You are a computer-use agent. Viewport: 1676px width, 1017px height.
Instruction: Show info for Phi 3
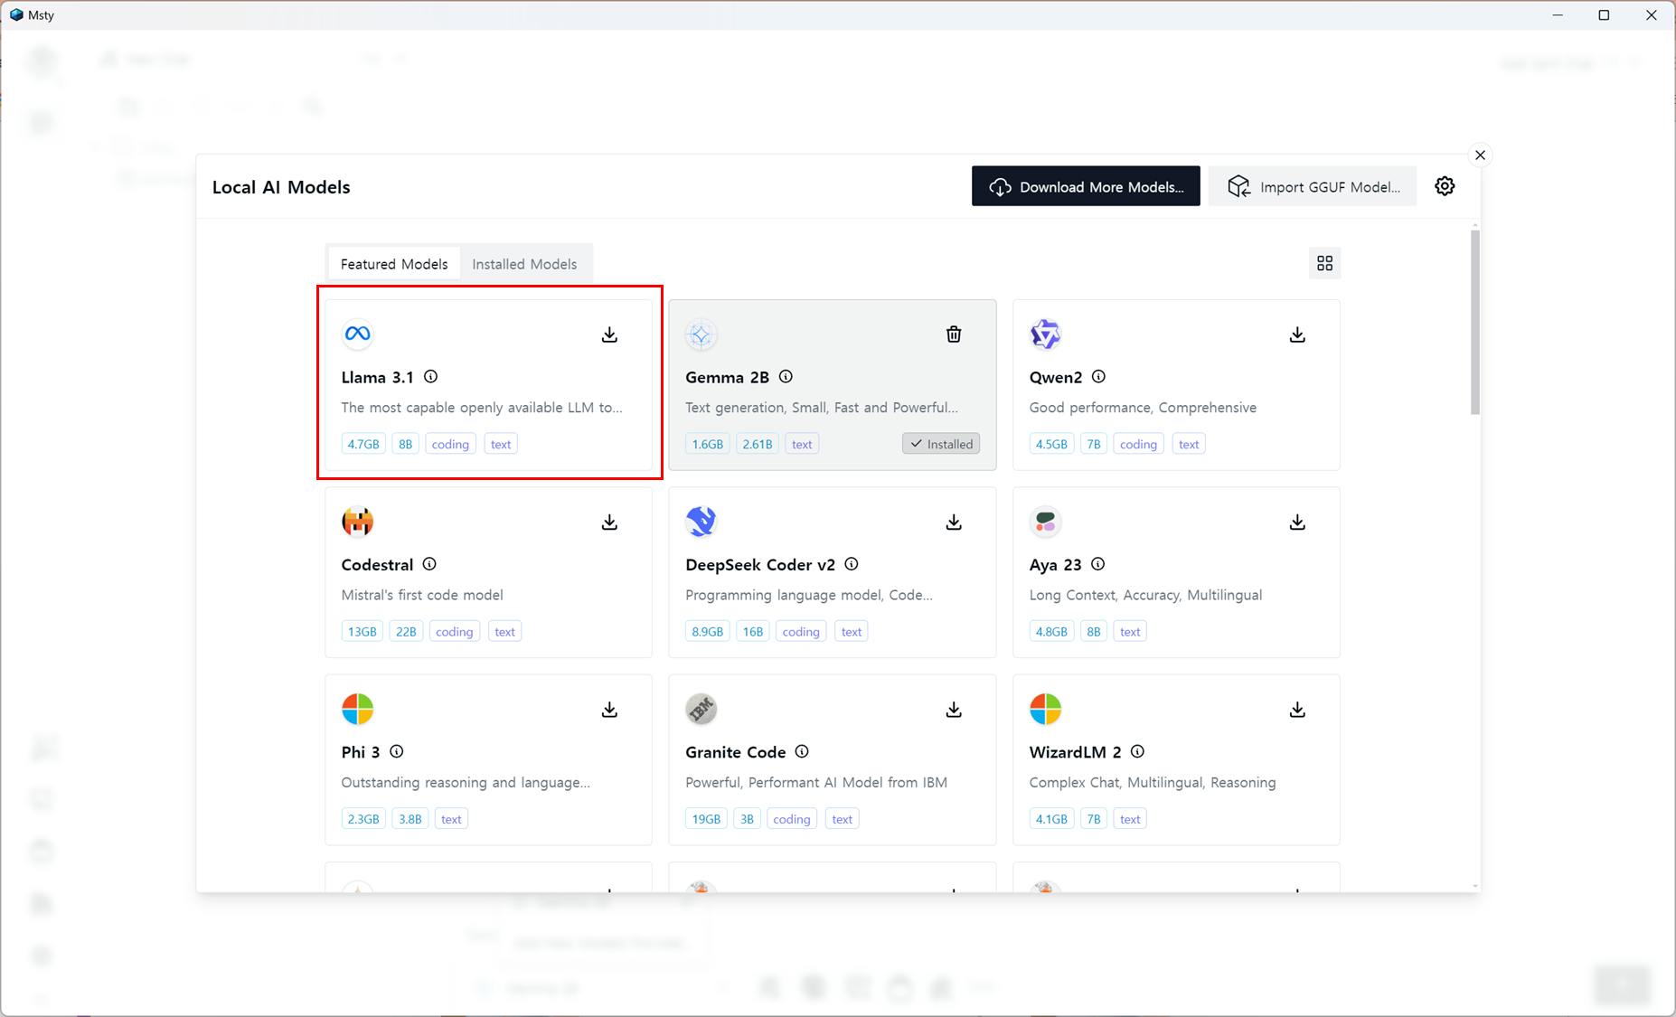[x=396, y=751]
